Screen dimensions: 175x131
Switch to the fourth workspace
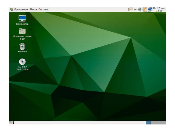(x=164, y=123)
